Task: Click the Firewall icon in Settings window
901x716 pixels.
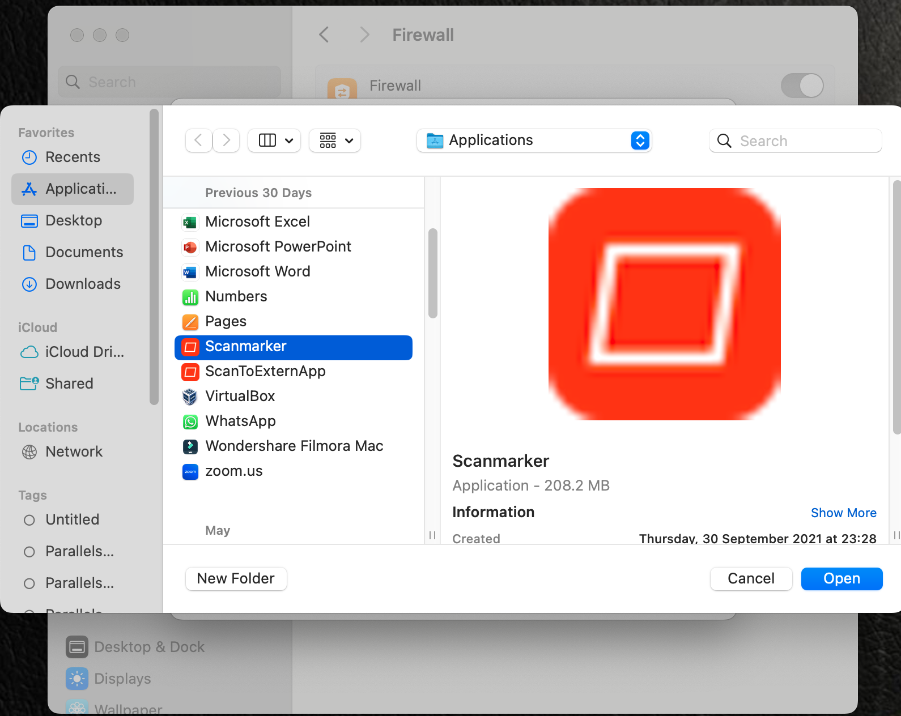Action: (342, 88)
